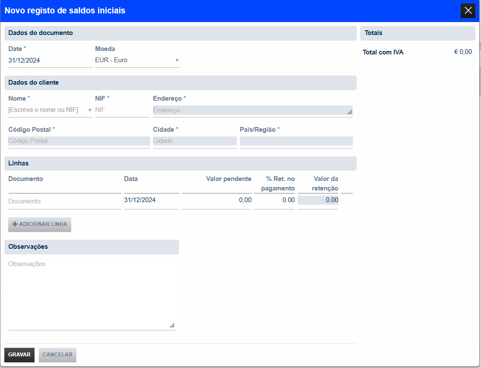Click the Date field showing 31/12/2024

tap(50, 60)
